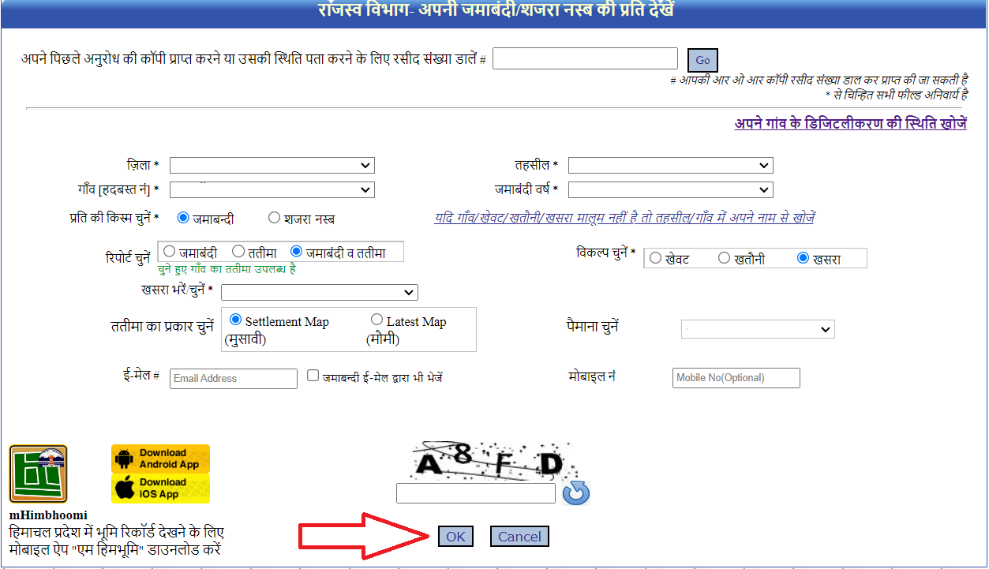Enable जमाबन्दी ई-मेल द्वारा भी भेजें checkbox

(x=313, y=376)
